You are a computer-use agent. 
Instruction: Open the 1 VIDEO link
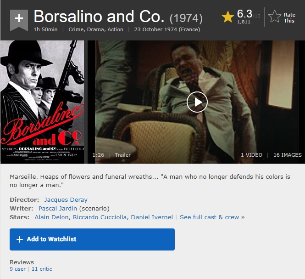pos(251,155)
